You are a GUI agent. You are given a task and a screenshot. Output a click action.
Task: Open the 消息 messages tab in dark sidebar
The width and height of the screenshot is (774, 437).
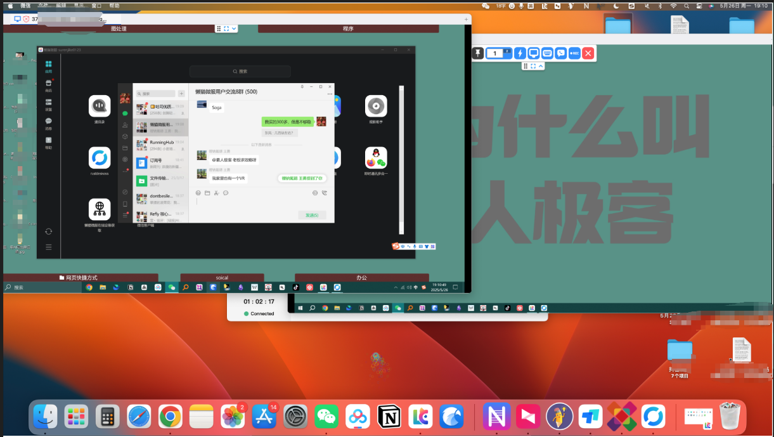(48, 123)
